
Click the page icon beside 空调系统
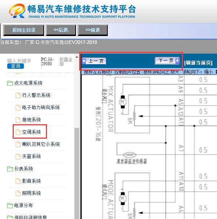point(18,132)
